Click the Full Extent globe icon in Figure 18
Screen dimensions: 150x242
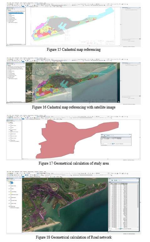tap(13, 175)
